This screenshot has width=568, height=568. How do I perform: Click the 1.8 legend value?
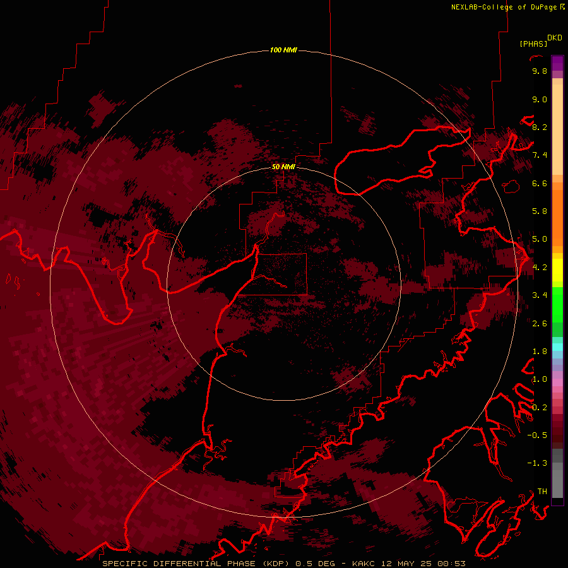tap(540, 352)
